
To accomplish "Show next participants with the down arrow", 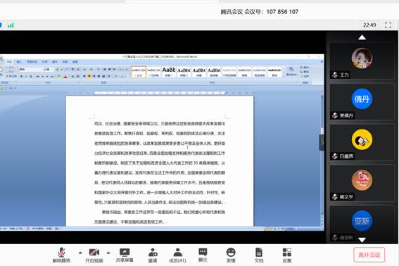I will (362, 240).
